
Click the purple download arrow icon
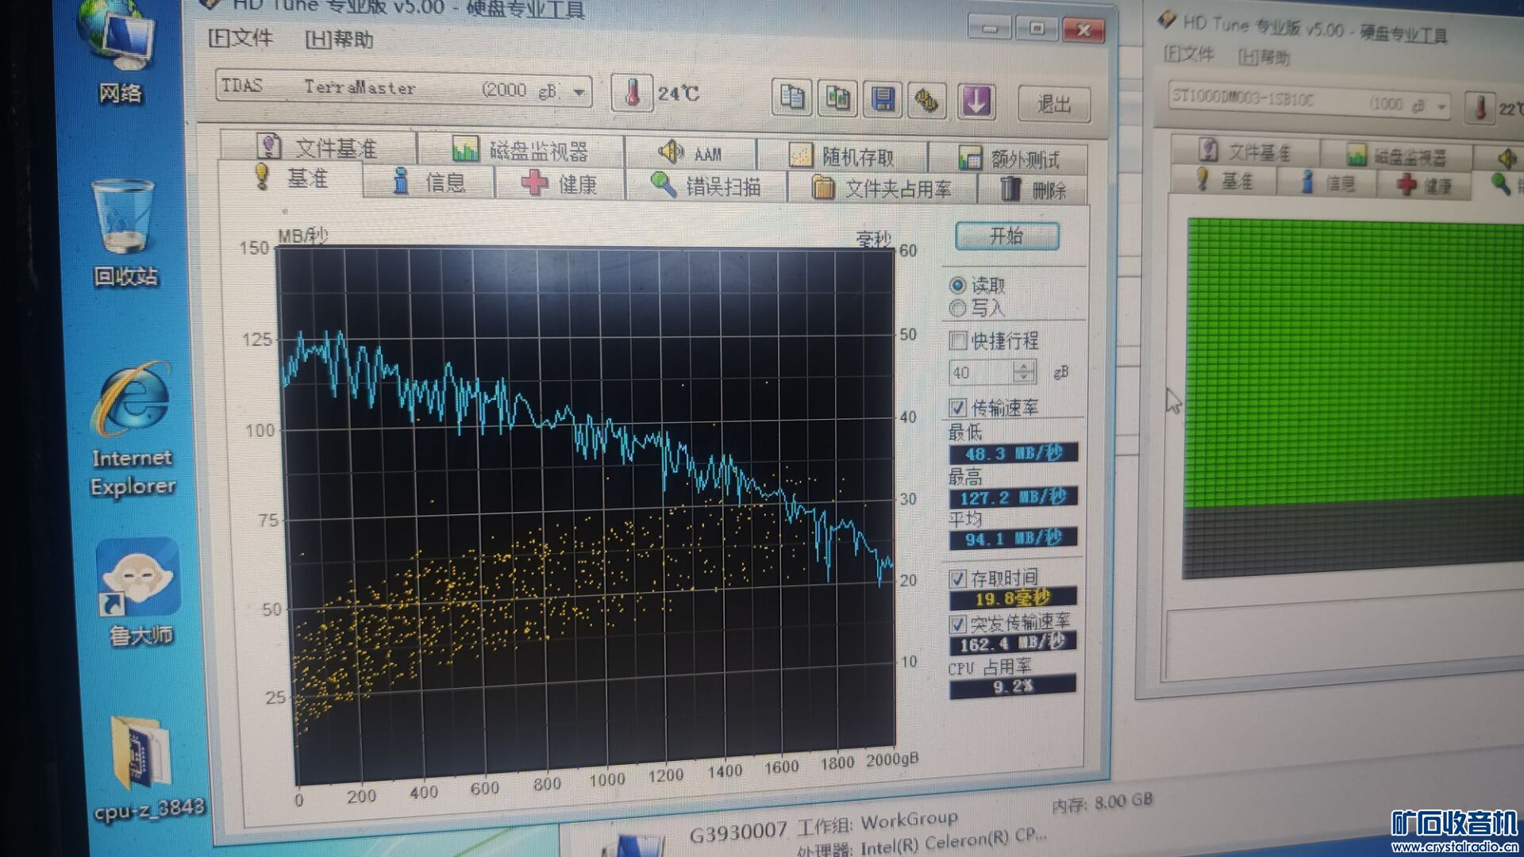point(976,102)
